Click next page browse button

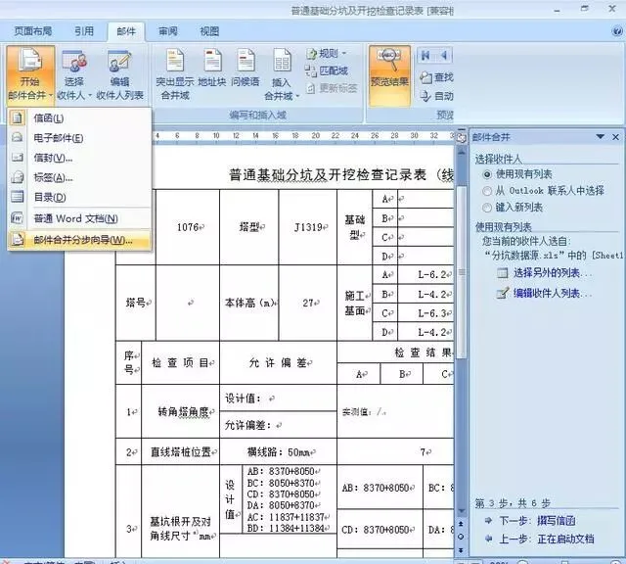461,550
